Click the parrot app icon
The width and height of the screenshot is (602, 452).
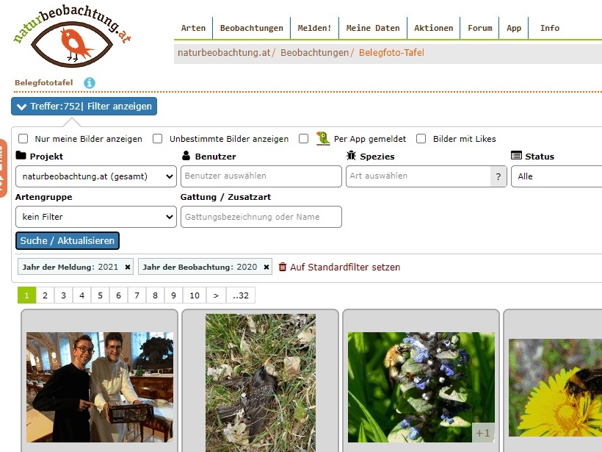pyautogui.click(x=323, y=138)
